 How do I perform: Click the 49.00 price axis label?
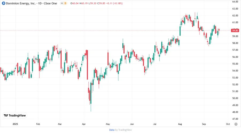[235, 105]
